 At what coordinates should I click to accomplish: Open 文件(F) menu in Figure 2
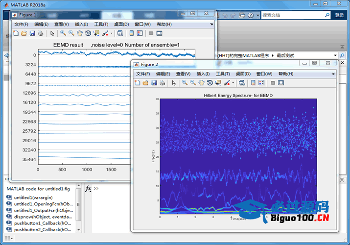[x=143, y=73]
